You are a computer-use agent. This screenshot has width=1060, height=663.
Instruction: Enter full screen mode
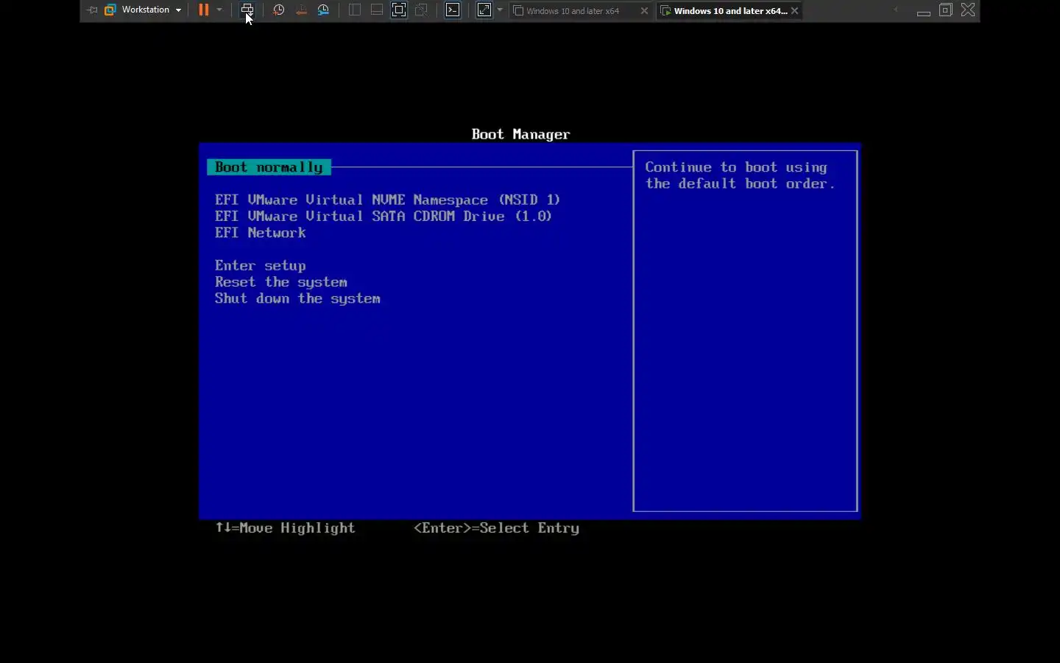[x=399, y=10]
